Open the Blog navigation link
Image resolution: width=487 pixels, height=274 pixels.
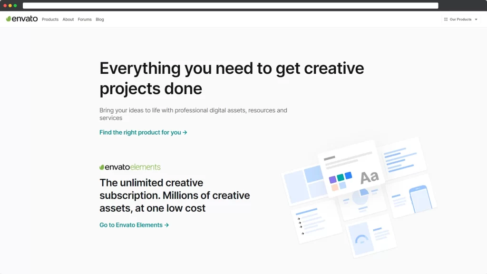point(100,19)
